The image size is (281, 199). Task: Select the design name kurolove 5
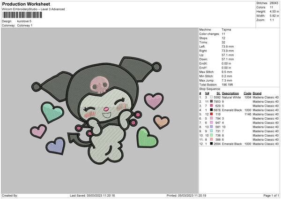[x=24, y=21]
